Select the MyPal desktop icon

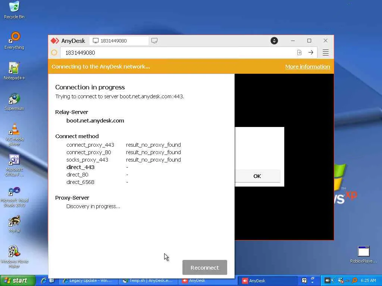[14, 224]
